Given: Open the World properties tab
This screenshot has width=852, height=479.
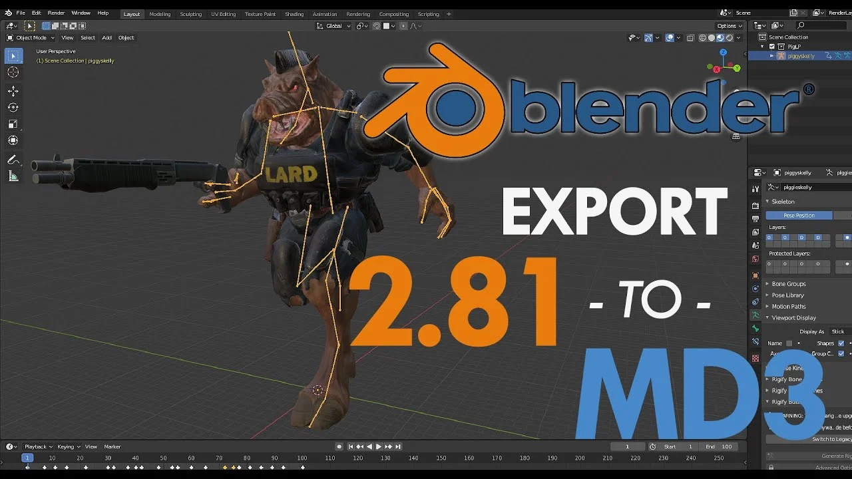Looking at the screenshot, I should click(755, 259).
